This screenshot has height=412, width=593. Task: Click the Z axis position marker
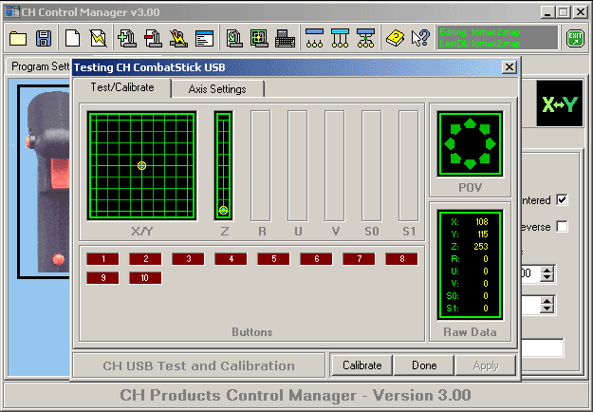pos(223,210)
